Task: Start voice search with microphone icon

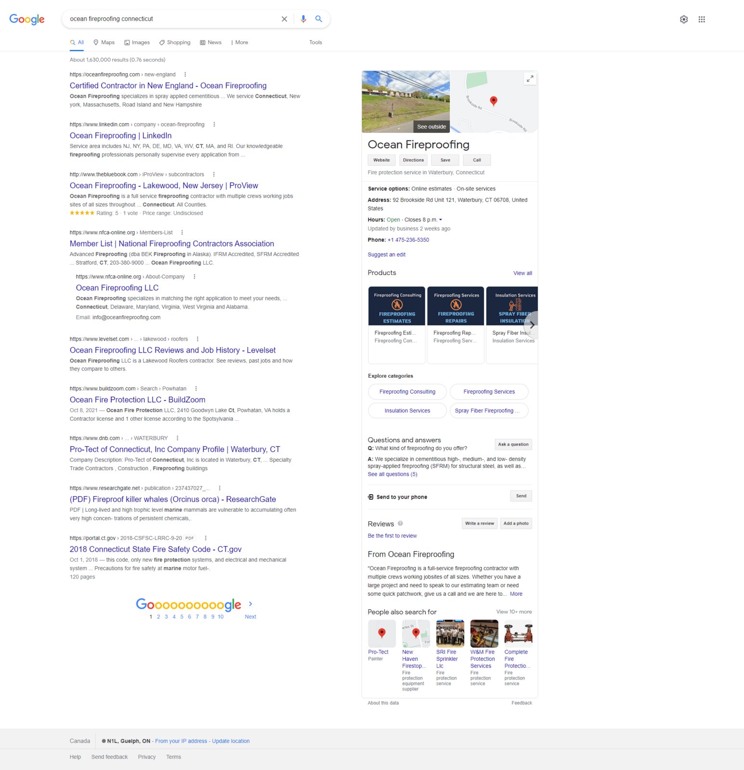Action: pos(303,19)
